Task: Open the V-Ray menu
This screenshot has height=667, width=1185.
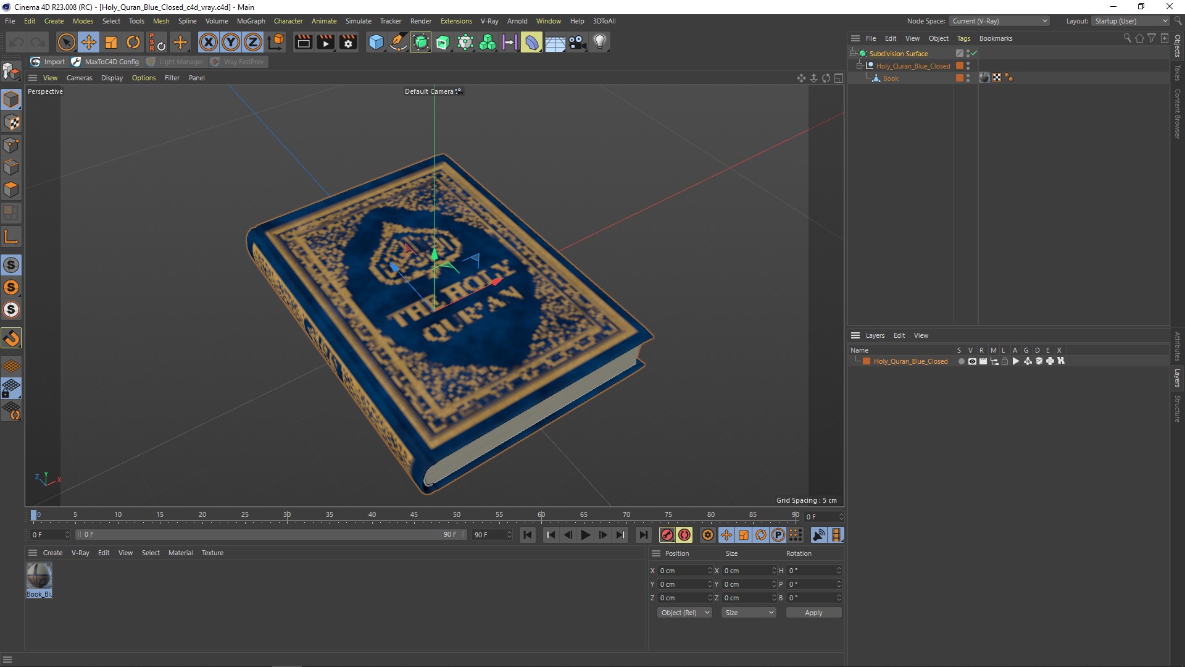Action: coord(489,21)
